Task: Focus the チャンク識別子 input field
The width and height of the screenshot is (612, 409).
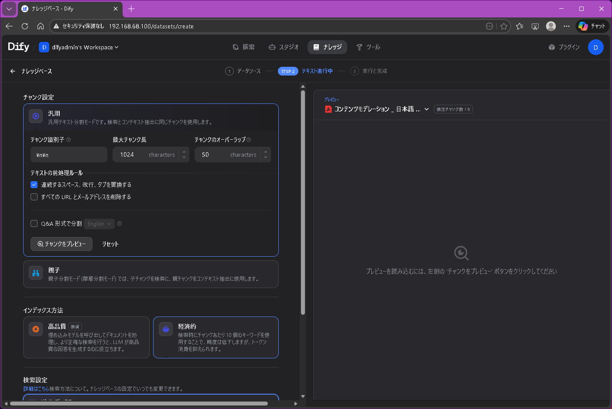Action: click(68, 155)
